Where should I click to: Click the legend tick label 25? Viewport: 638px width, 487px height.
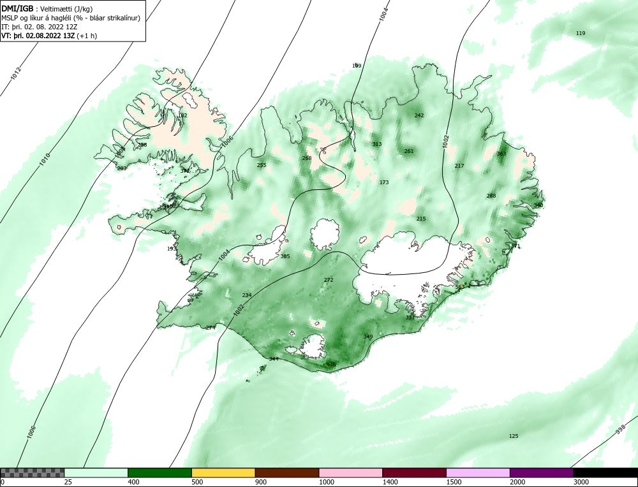[x=68, y=482]
